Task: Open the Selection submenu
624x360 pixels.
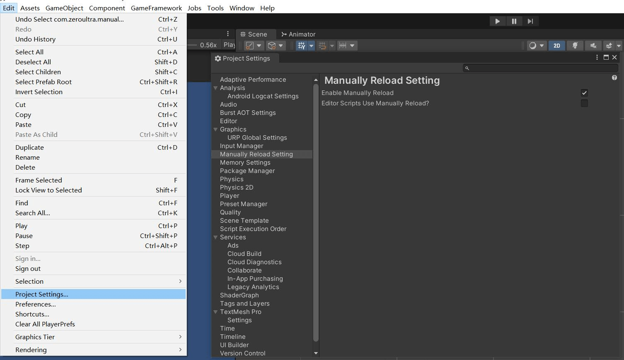Action: tap(93, 282)
